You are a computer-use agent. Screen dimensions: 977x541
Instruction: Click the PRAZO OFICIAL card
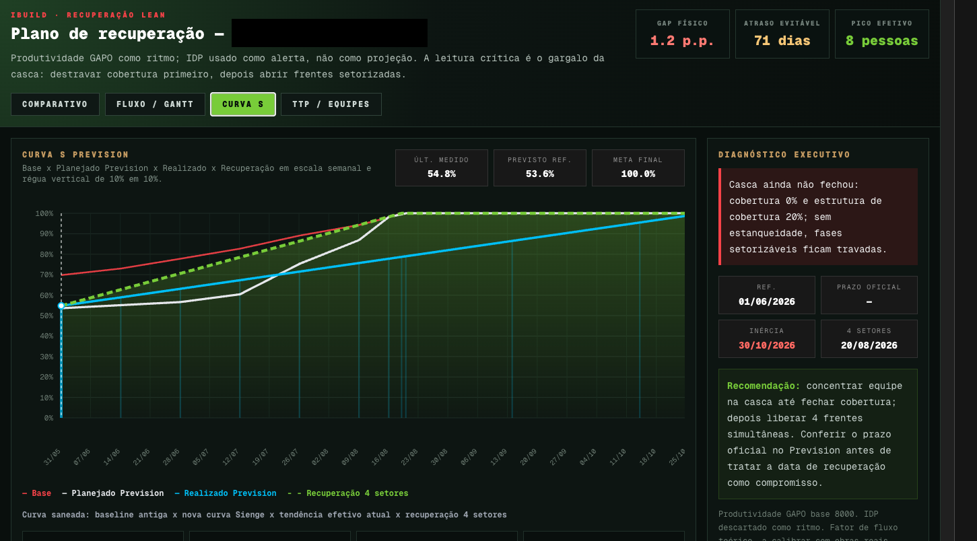tap(869, 295)
